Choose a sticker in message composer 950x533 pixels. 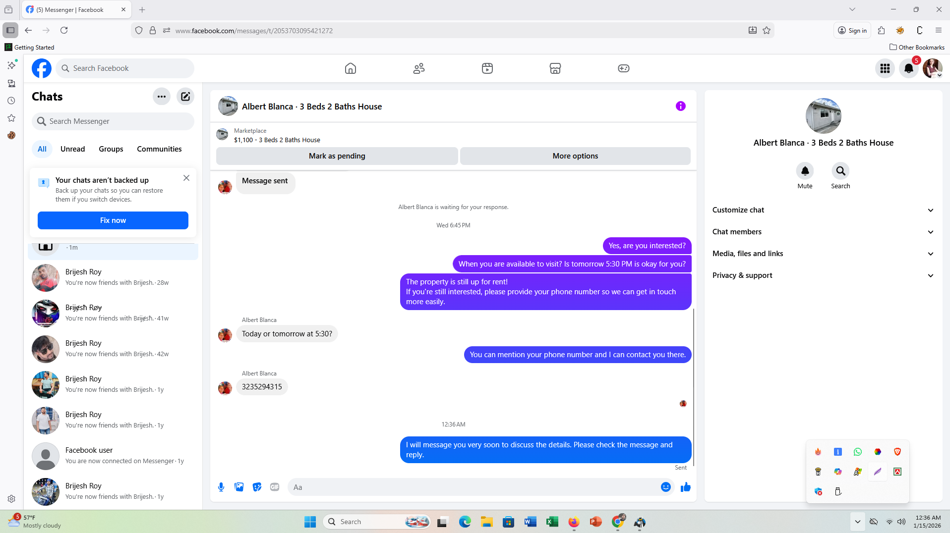[x=257, y=487]
